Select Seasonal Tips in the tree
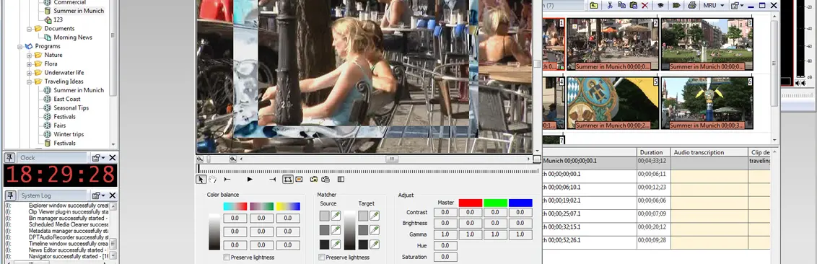 (x=71, y=107)
